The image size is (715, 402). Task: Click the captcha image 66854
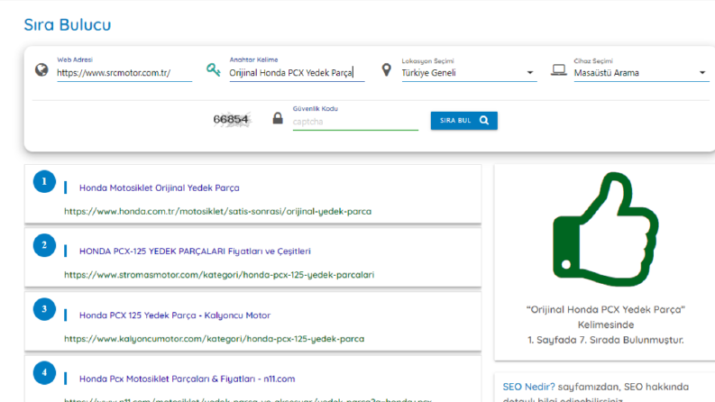pos(231,119)
